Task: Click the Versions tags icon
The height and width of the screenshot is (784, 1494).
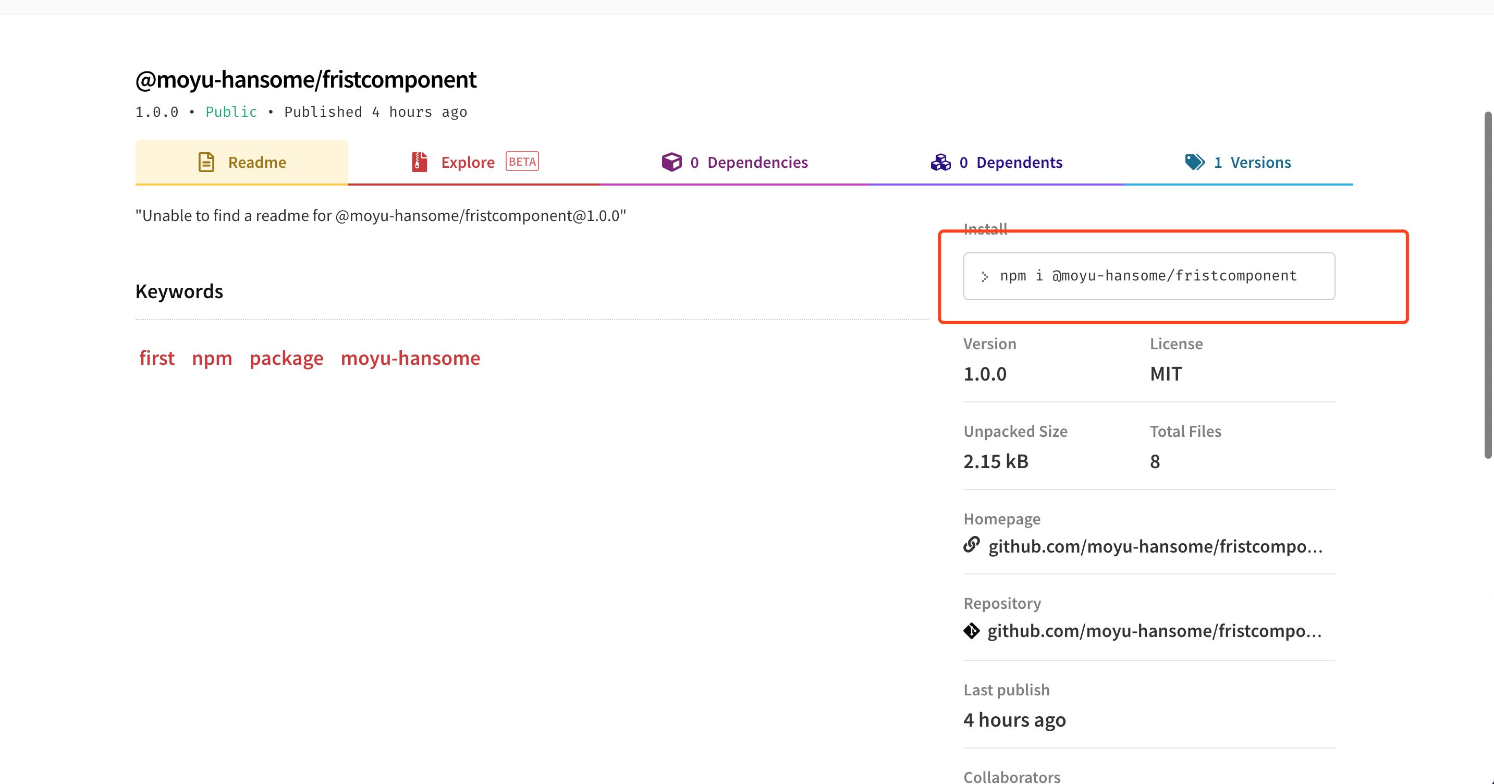Action: click(1194, 162)
